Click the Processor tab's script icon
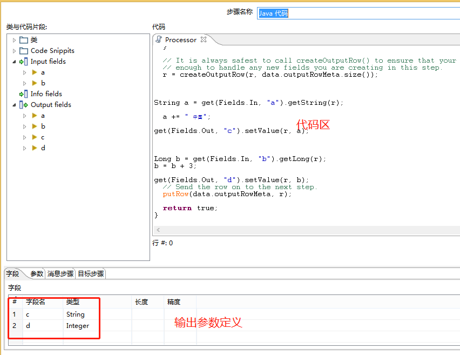This screenshot has width=460, height=355. 159,39
